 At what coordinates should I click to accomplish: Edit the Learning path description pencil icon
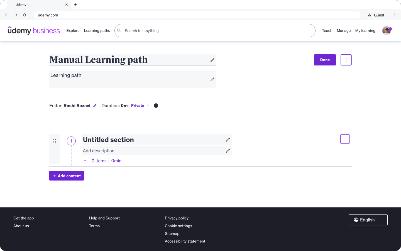click(x=212, y=79)
